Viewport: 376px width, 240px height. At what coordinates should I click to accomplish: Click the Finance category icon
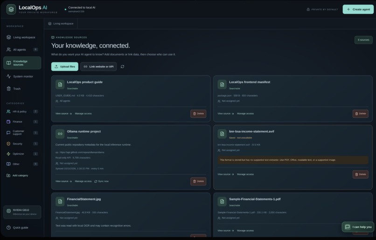click(x=8, y=122)
